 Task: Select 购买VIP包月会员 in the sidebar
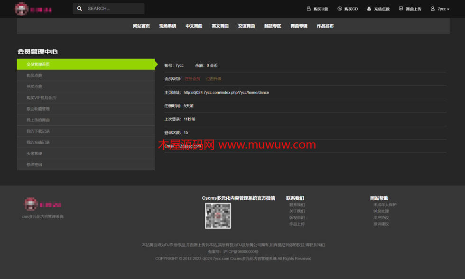(41, 98)
